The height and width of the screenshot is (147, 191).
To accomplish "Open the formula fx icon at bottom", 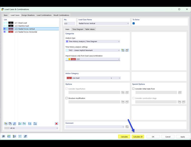I will 25,136.
